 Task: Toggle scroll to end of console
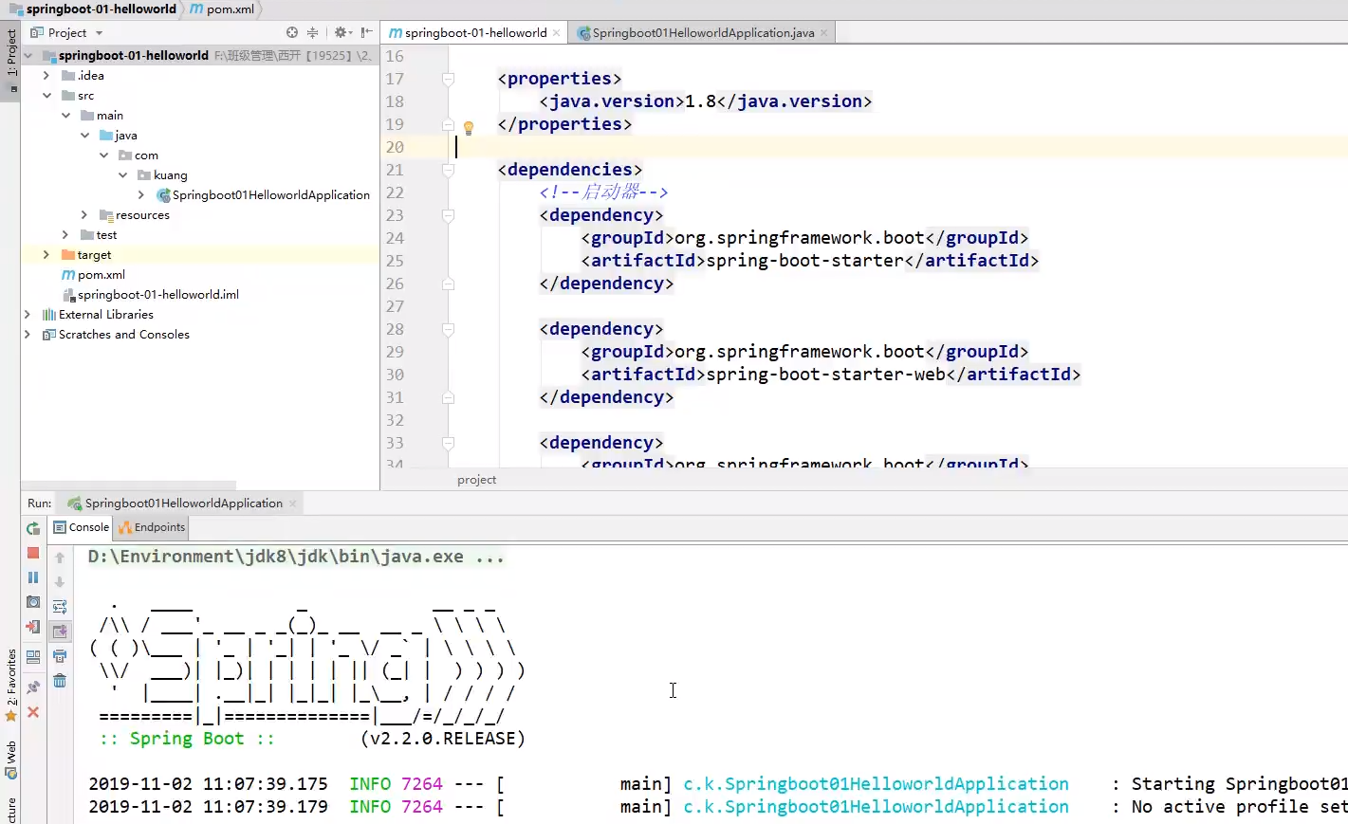pos(60,632)
